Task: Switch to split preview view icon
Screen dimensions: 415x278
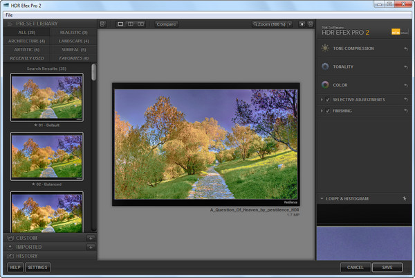Action: [130, 24]
